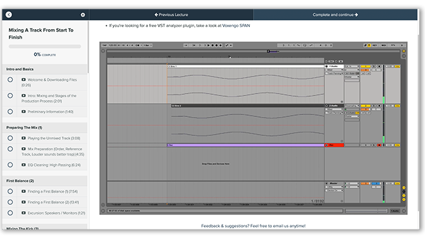Image resolution: width=425 pixels, height=239 pixels.
Task: Open the Voxengo SPAN link
Action: pyautogui.click(x=236, y=25)
